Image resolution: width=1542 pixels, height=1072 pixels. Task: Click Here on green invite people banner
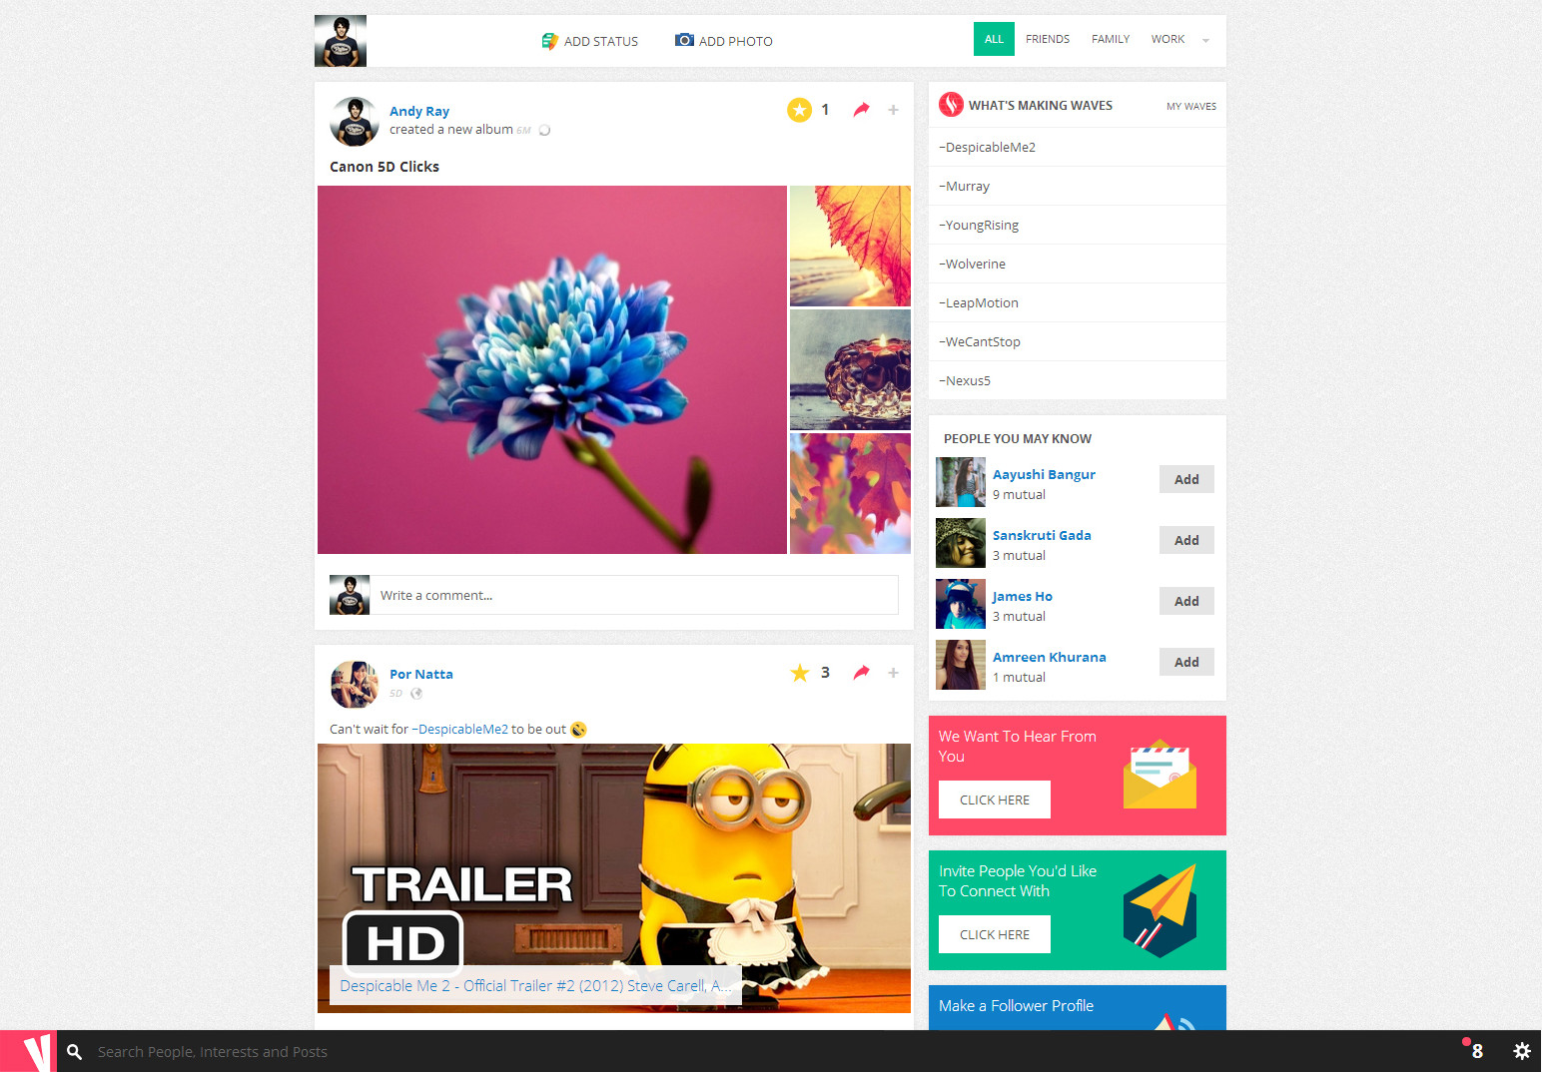click(x=994, y=934)
